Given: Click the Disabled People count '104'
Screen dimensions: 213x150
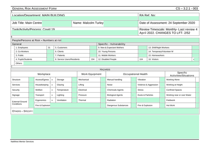Looking at the screenshot, I should pos(141,59).
